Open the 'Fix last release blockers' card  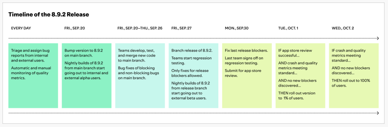pyautogui.click(x=247, y=76)
